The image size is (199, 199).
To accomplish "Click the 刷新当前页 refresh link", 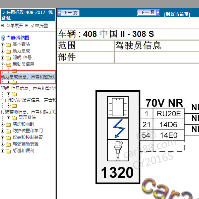I will coord(177,14).
